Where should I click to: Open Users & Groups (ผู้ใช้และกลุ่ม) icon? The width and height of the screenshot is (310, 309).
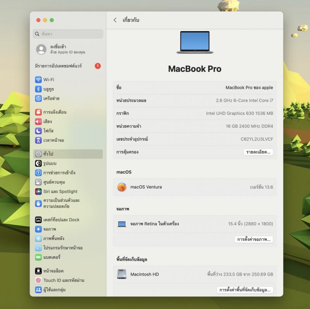pos(38,290)
